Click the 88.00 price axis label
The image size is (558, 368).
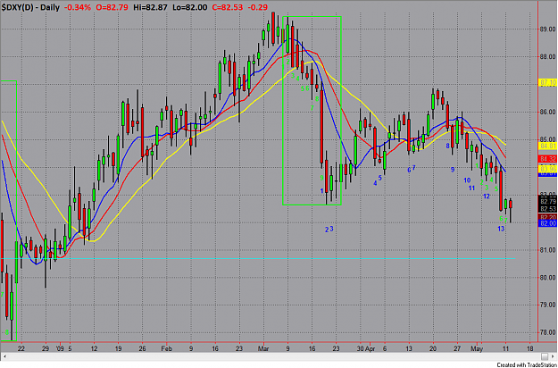(x=548, y=57)
